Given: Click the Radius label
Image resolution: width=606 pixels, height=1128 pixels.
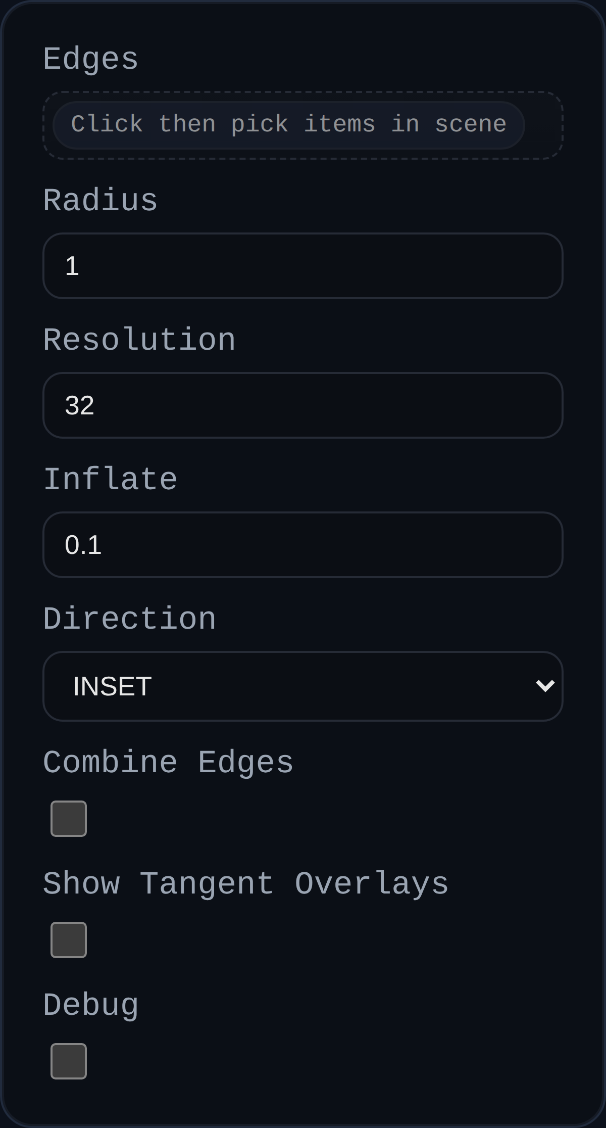Looking at the screenshot, I should coord(99,199).
